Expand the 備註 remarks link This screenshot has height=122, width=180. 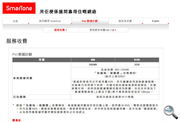(x=18, y=120)
